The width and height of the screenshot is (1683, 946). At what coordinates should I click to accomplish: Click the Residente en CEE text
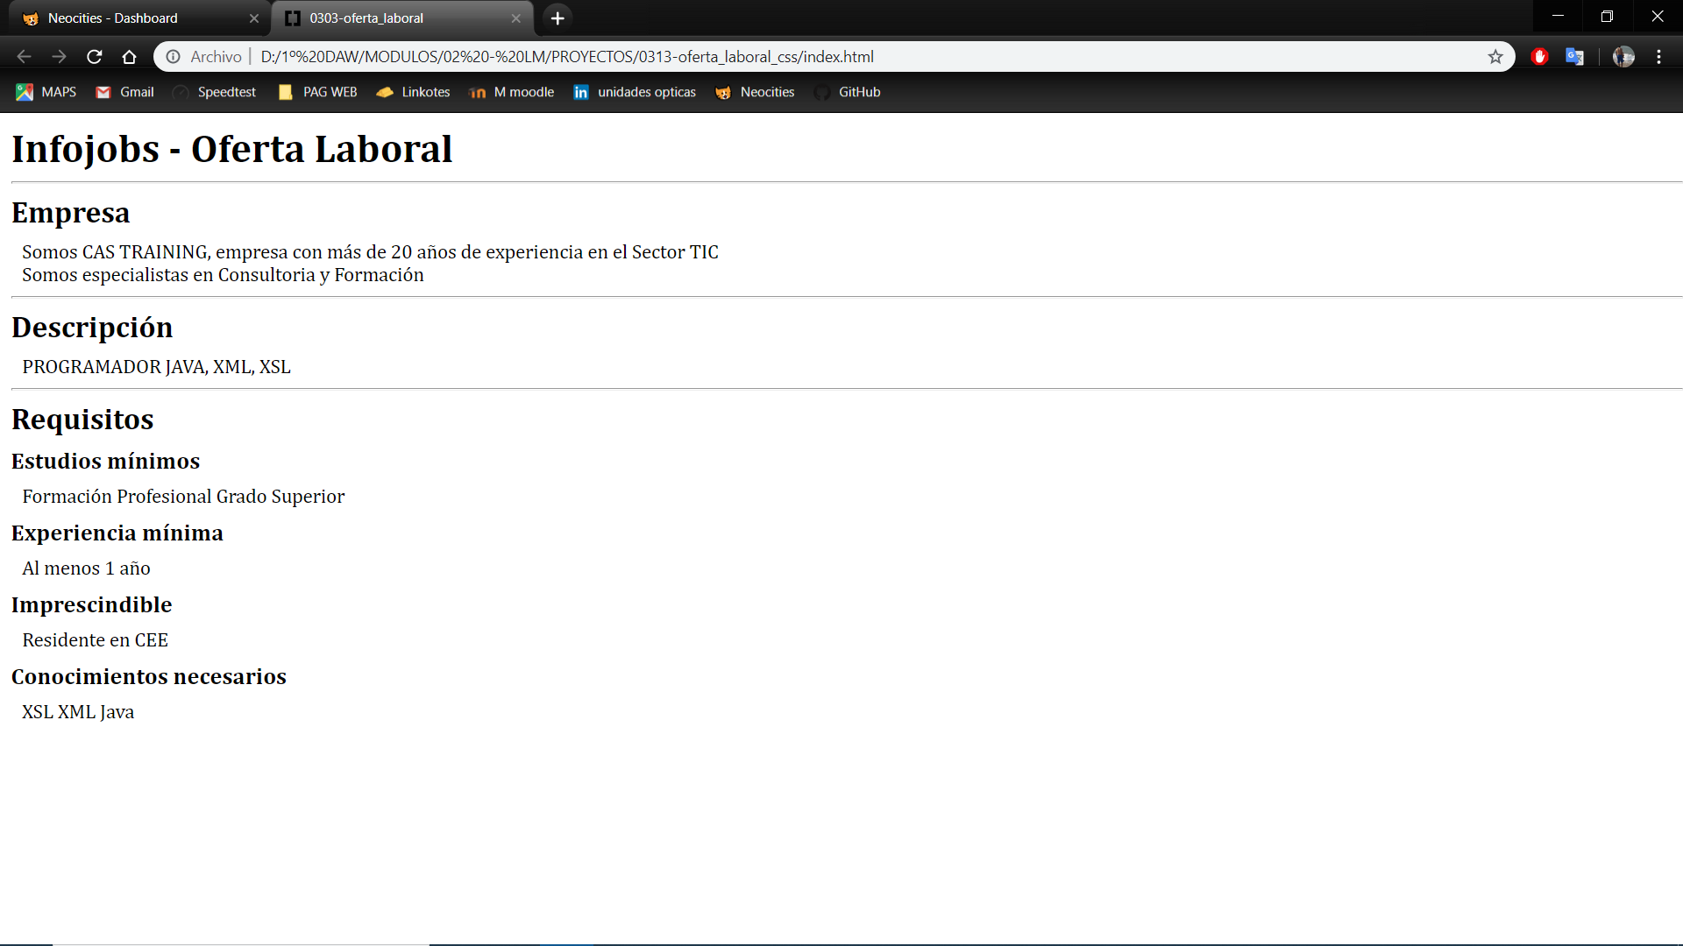(x=95, y=640)
